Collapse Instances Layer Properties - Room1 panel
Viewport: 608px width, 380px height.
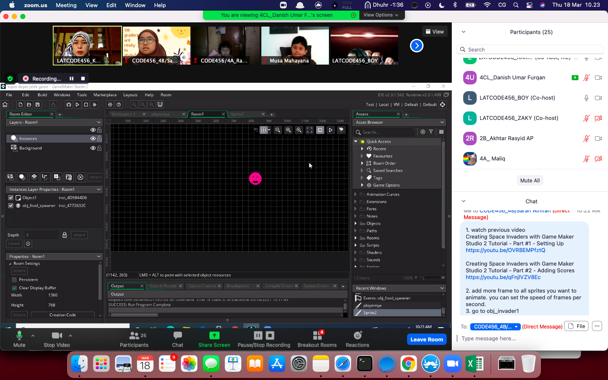(99, 190)
